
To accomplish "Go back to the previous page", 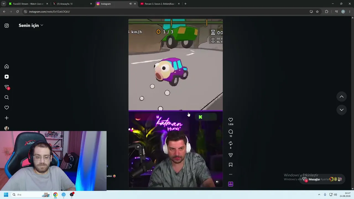I will [4, 12].
